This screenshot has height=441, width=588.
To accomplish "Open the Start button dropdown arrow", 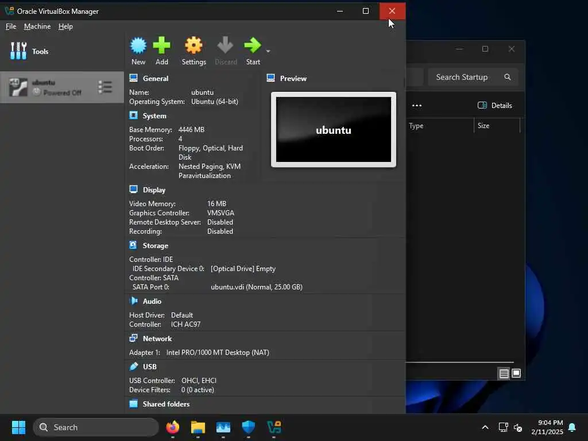I will [268, 51].
